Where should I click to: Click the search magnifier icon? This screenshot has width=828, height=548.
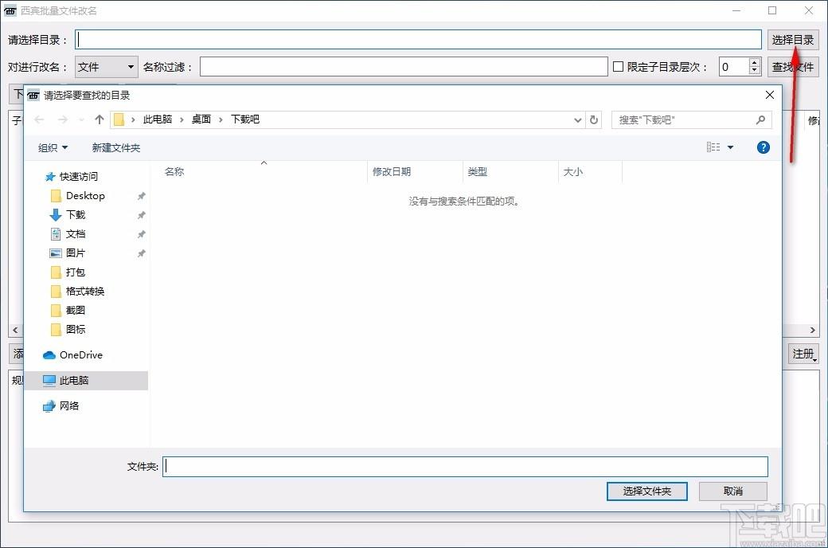pos(760,120)
